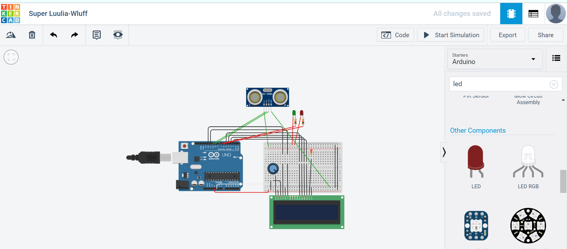The width and height of the screenshot is (567, 249).
Task: Select the square NeoPixel component
Action: click(476, 226)
